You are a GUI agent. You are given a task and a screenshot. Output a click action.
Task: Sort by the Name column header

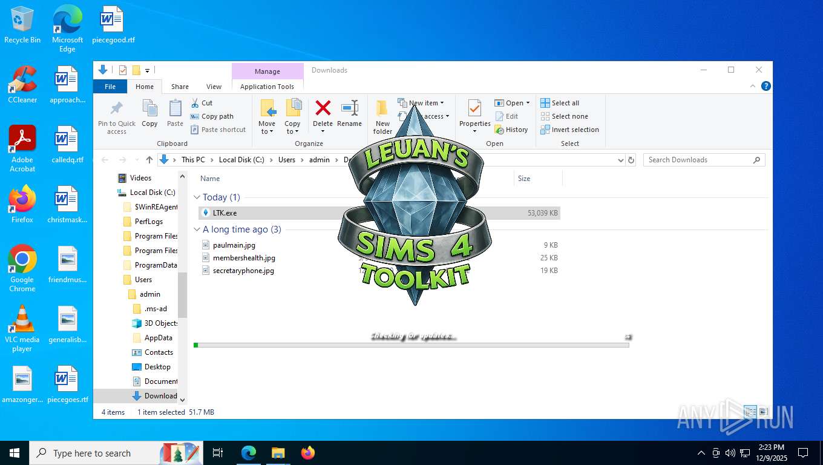coord(210,179)
